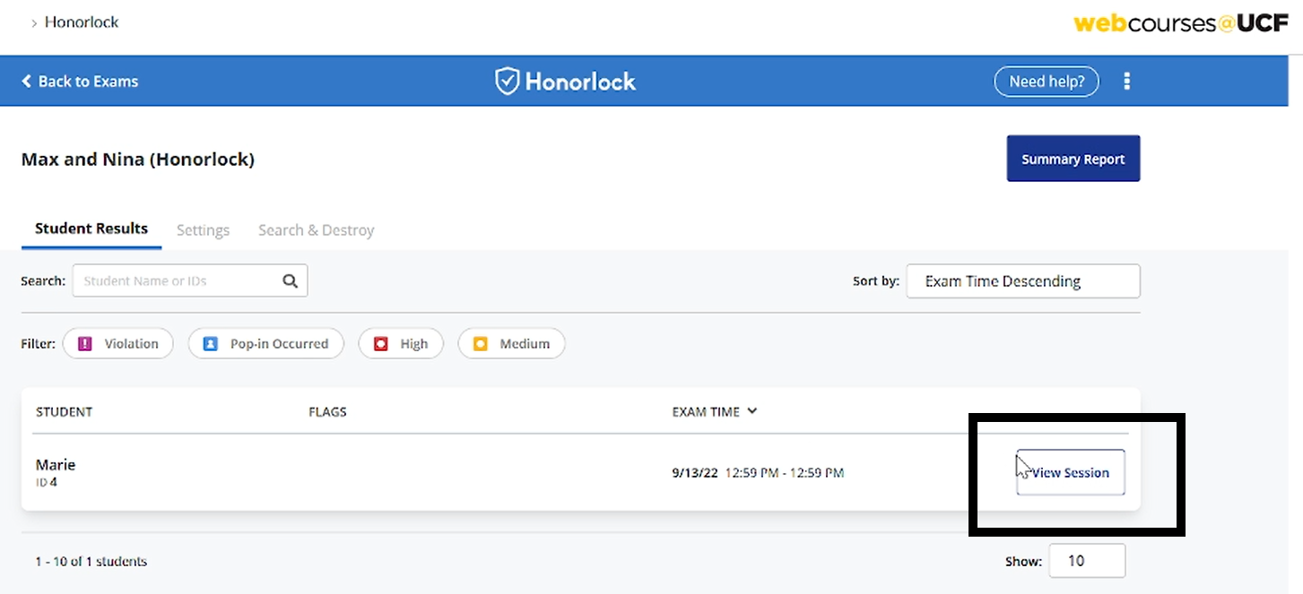This screenshot has height=594, width=1303.
Task: Toggle the Violation filter
Action: (x=117, y=343)
